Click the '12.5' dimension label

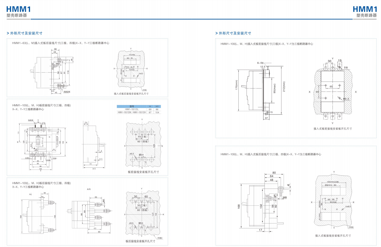pyautogui.click(x=263, y=67)
